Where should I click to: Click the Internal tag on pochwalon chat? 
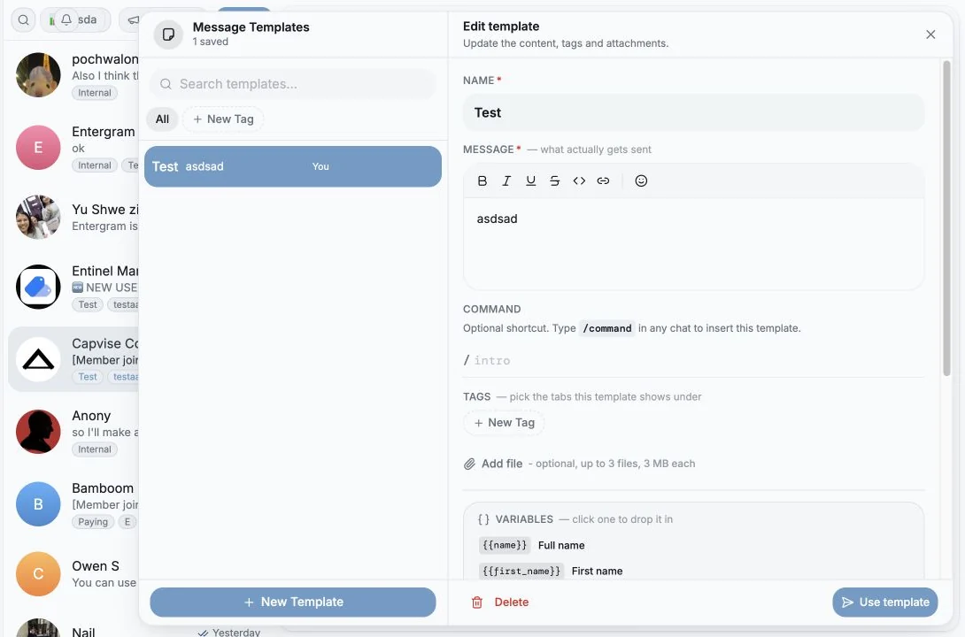(x=95, y=93)
